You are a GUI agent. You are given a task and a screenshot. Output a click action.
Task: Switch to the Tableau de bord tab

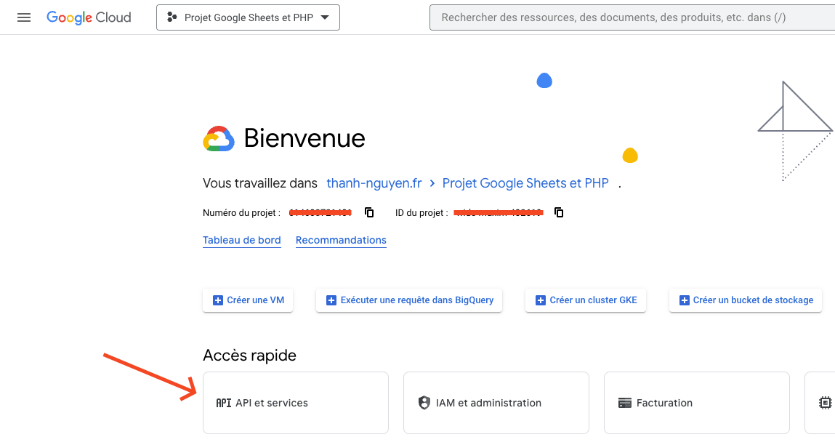[x=242, y=241]
